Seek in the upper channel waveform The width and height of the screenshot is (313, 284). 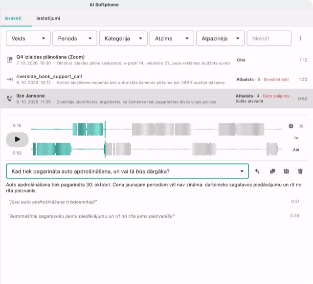(x=156, y=130)
